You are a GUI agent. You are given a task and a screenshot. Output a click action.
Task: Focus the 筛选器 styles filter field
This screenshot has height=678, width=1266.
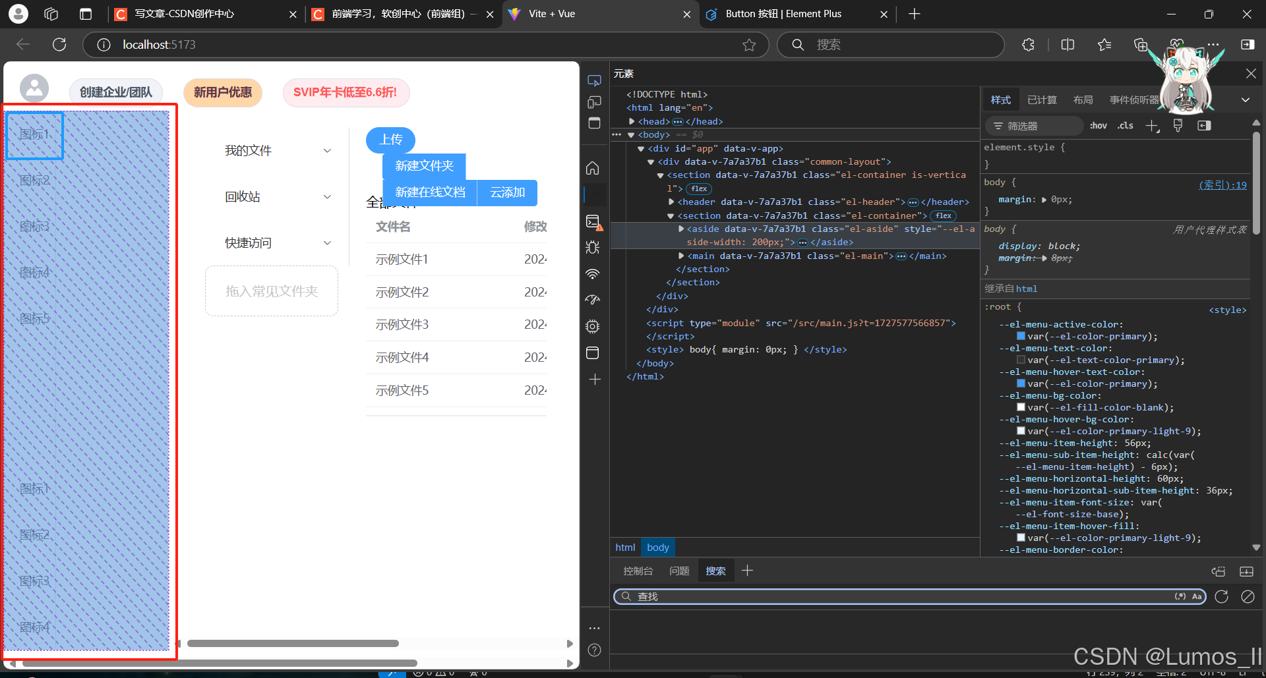(x=1035, y=125)
